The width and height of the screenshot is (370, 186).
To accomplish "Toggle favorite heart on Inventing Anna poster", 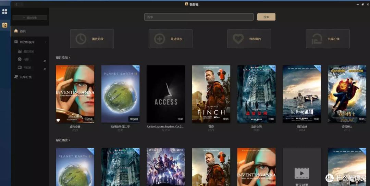I will coord(58,120).
